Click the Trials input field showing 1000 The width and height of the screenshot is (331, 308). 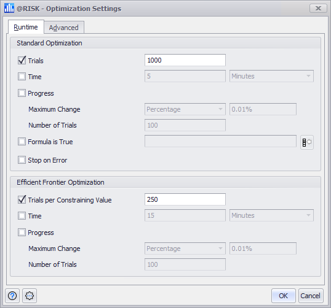[x=185, y=60]
